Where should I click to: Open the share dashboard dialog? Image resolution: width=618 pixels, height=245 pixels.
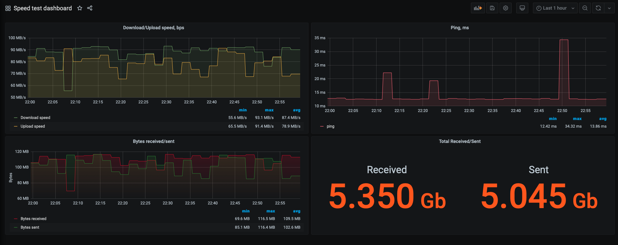coord(90,8)
